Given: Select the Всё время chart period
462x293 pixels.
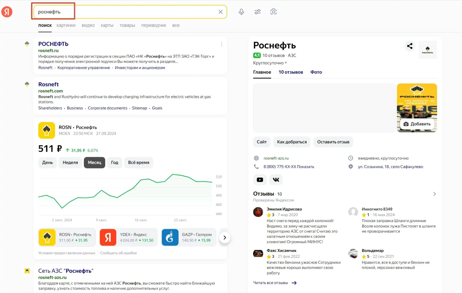Looking at the screenshot, I should coord(139,163).
